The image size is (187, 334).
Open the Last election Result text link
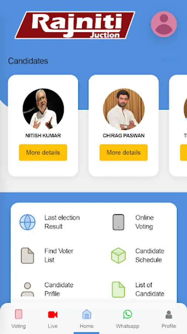click(62, 222)
